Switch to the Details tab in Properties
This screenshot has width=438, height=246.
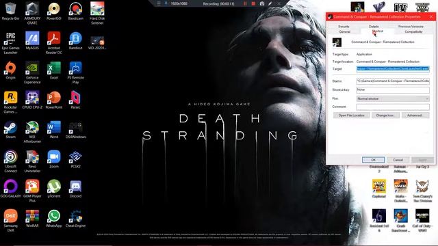point(374,26)
